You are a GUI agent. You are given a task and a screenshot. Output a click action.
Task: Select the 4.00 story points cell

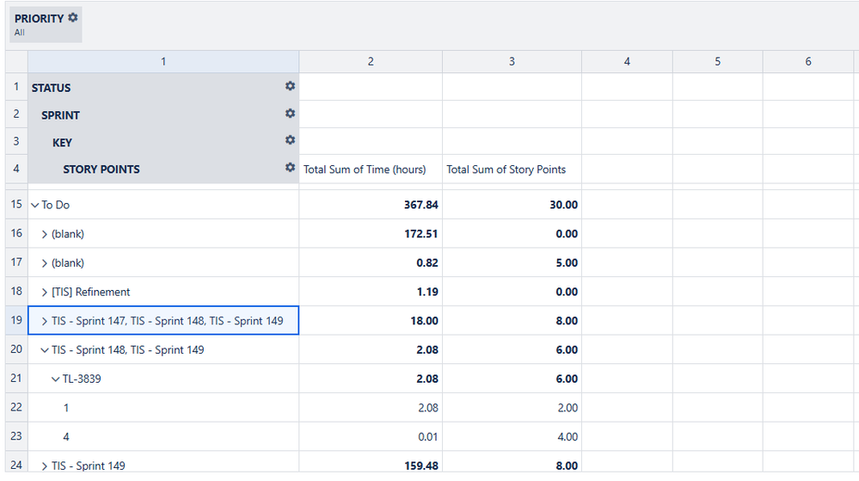[x=512, y=437]
